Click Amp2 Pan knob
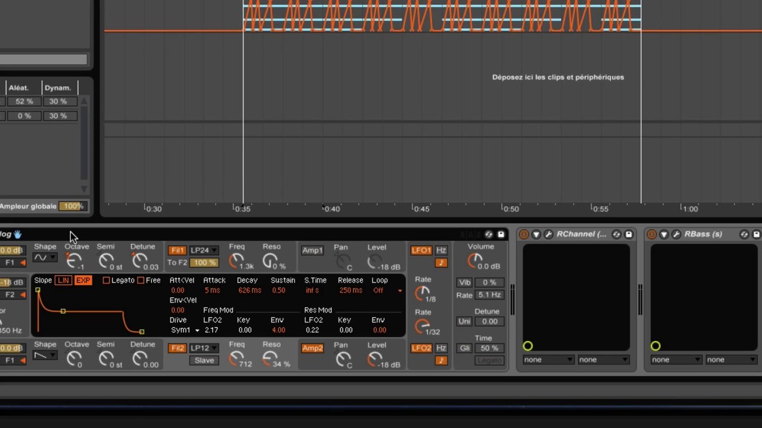The height and width of the screenshot is (428, 762). (x=343, y=358)
